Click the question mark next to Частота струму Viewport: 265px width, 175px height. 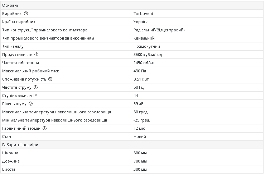click(35, 87)
